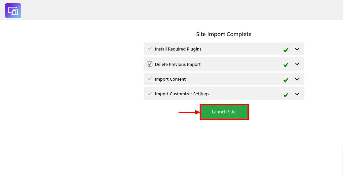Screen dimensions: 343x184
Task: Click green checkmark beside Import Content
Action: [286, 80]
